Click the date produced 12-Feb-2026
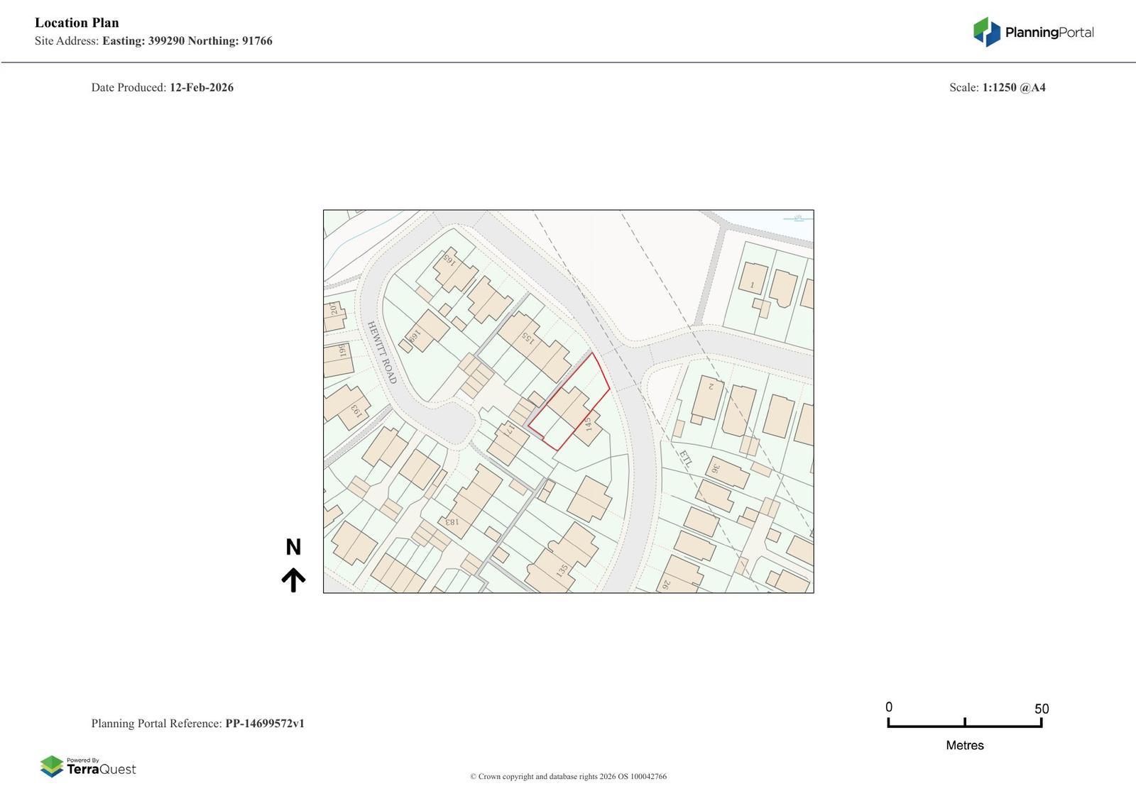The height and width of the screenshot is (803, 1136). 201,87
